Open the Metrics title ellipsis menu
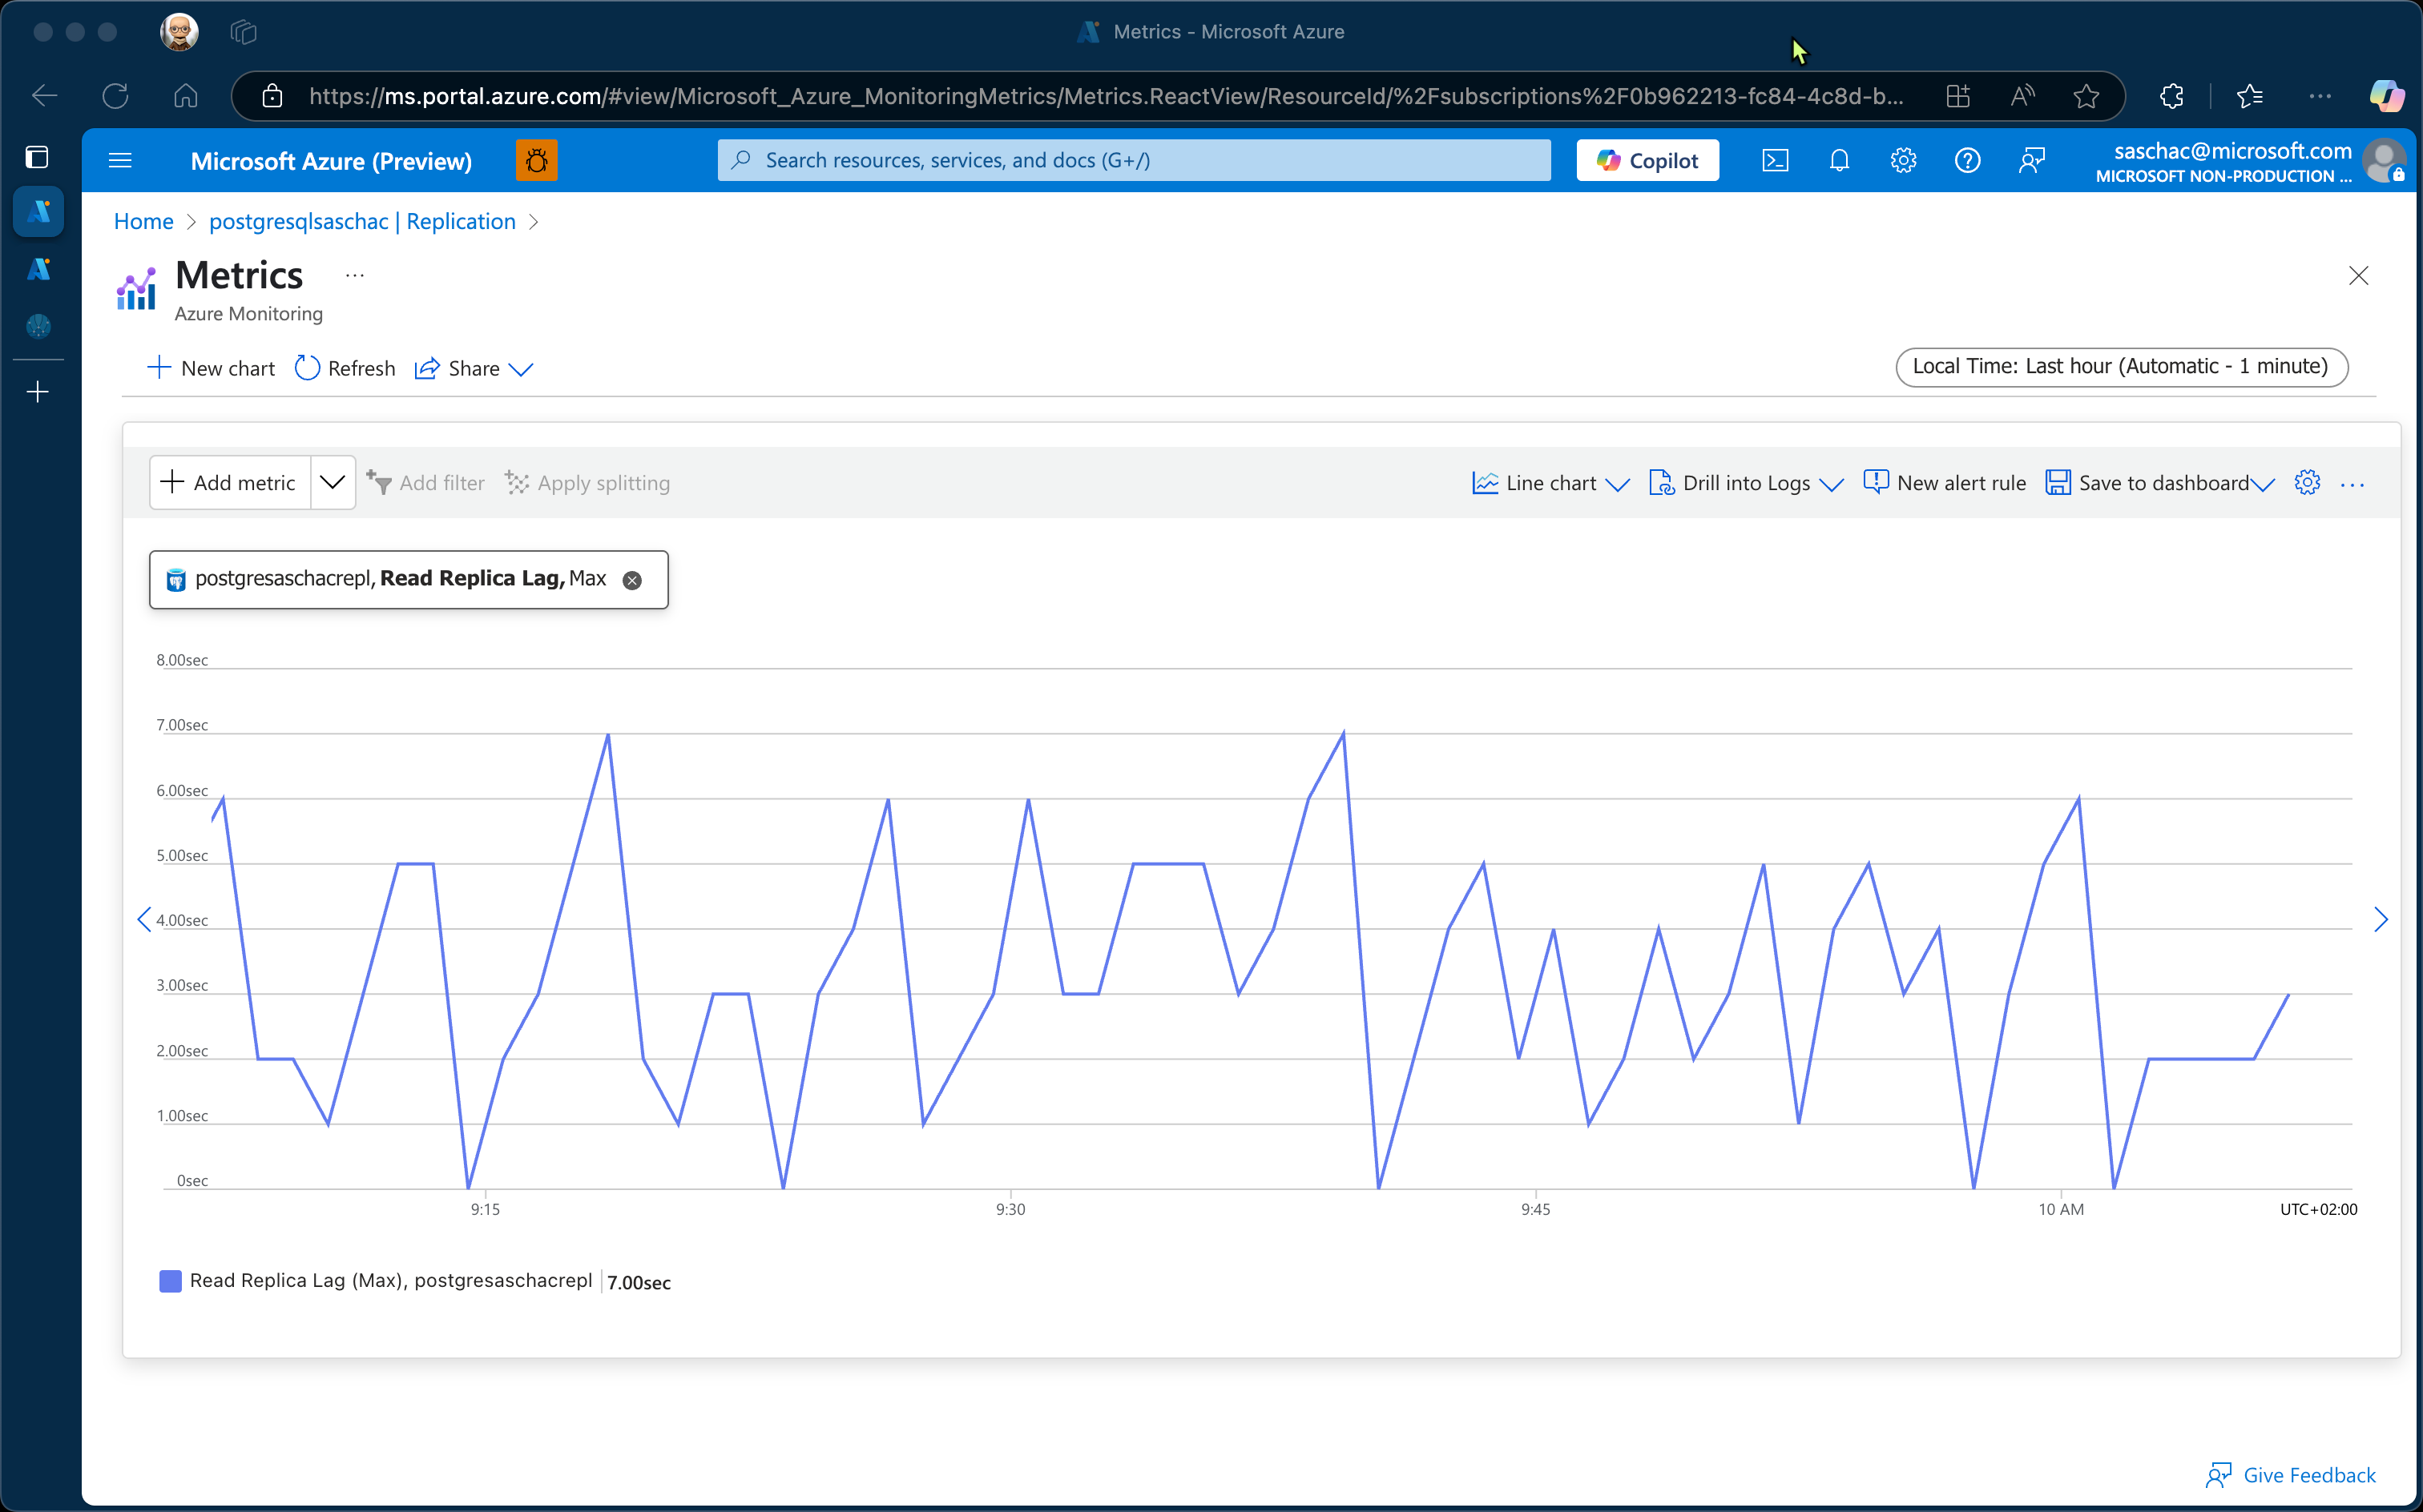The width and height of the screenshot is (2423, 1512). [354, 275]
